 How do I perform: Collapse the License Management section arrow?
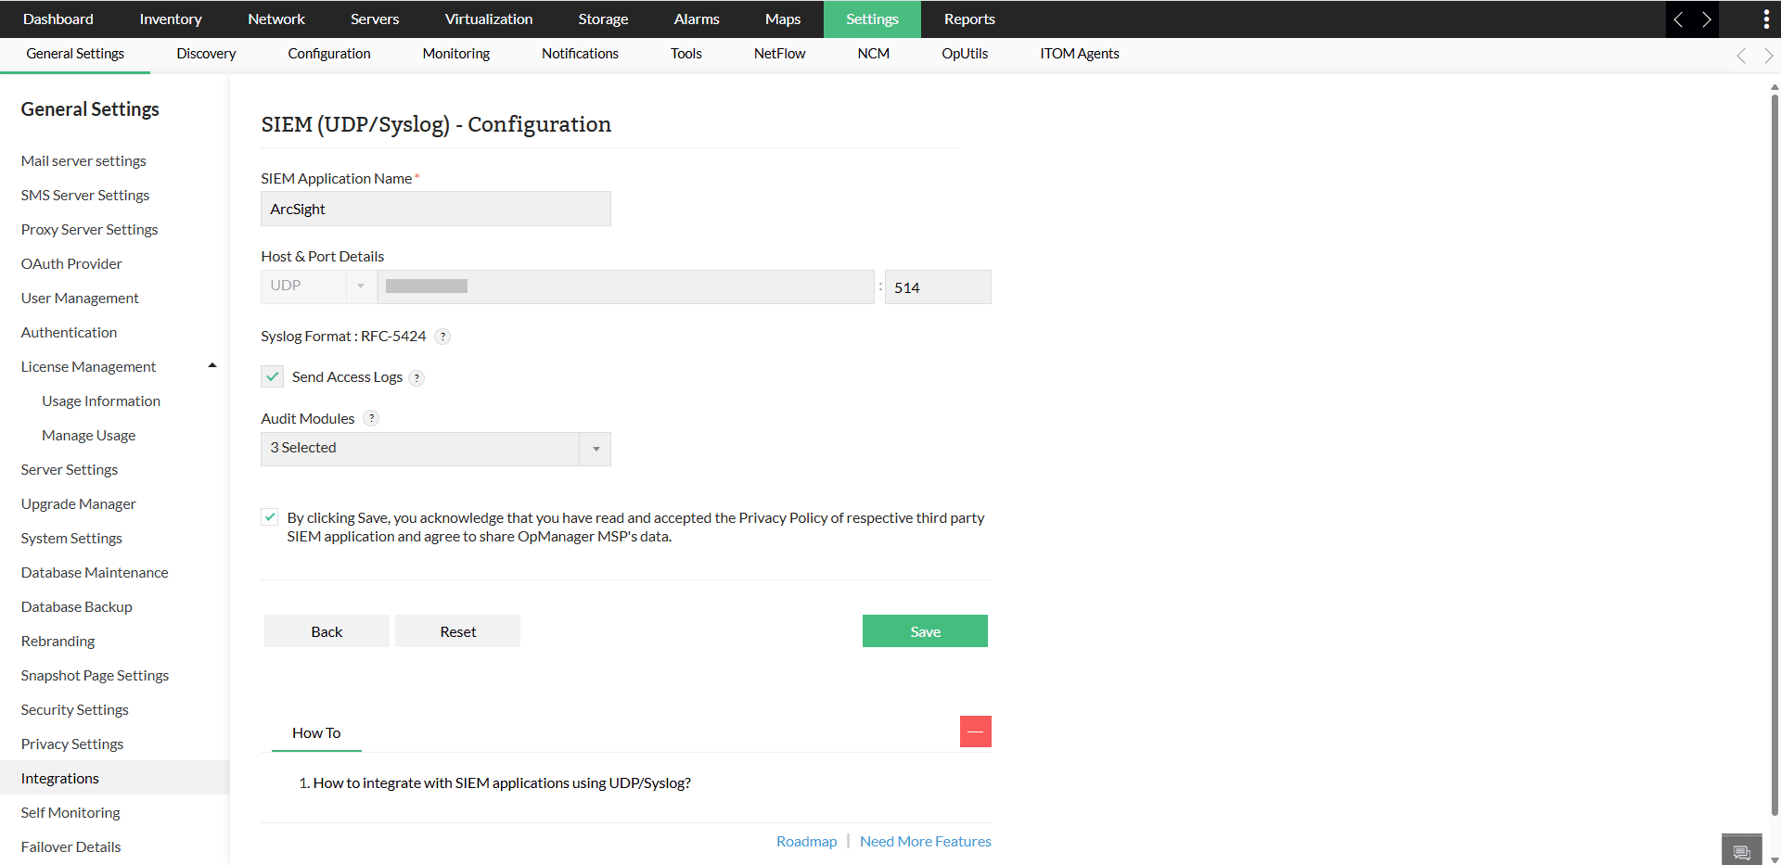211,365
